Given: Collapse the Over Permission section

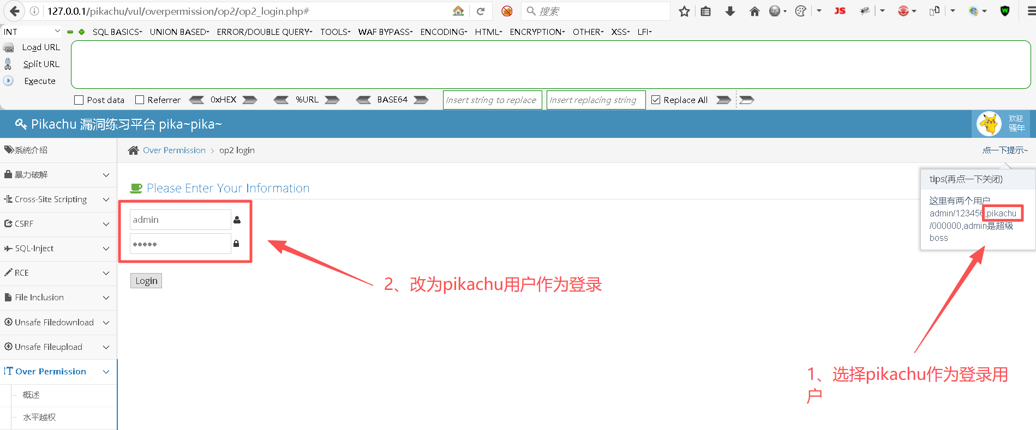Looking at the screenshot, I should [x=58, y=372].
